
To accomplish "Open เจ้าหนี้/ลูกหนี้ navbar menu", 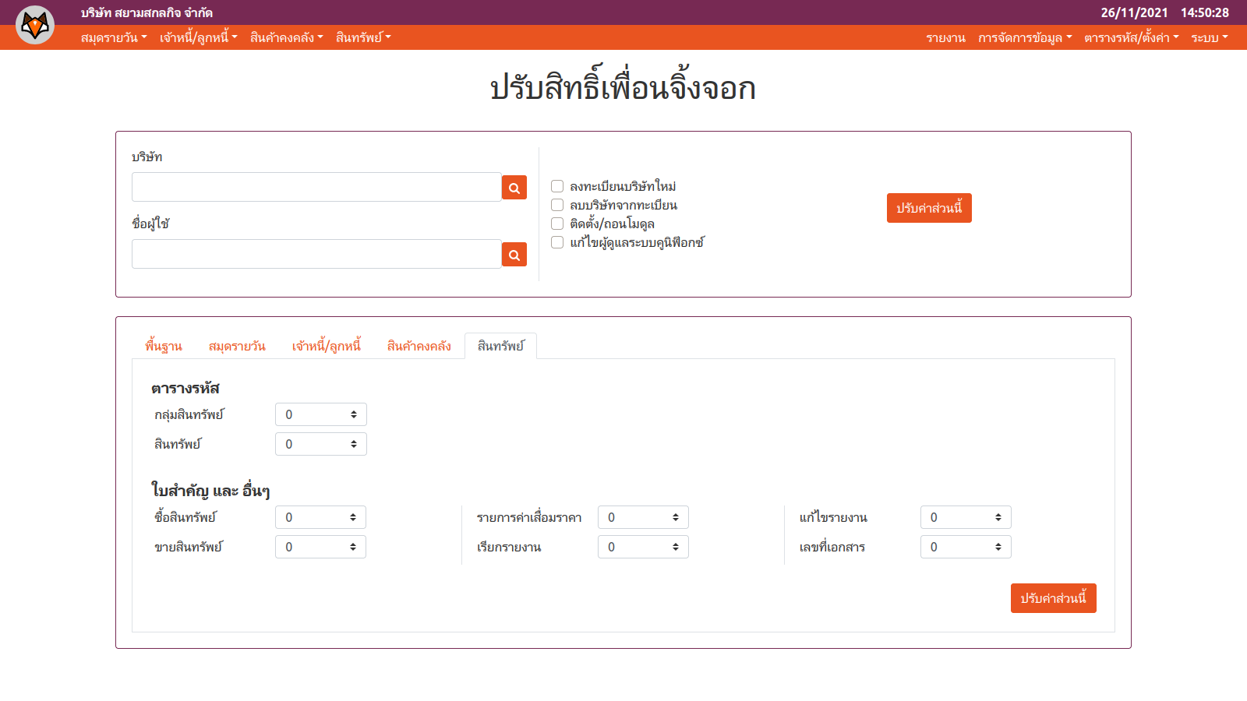I will [199, 37].
